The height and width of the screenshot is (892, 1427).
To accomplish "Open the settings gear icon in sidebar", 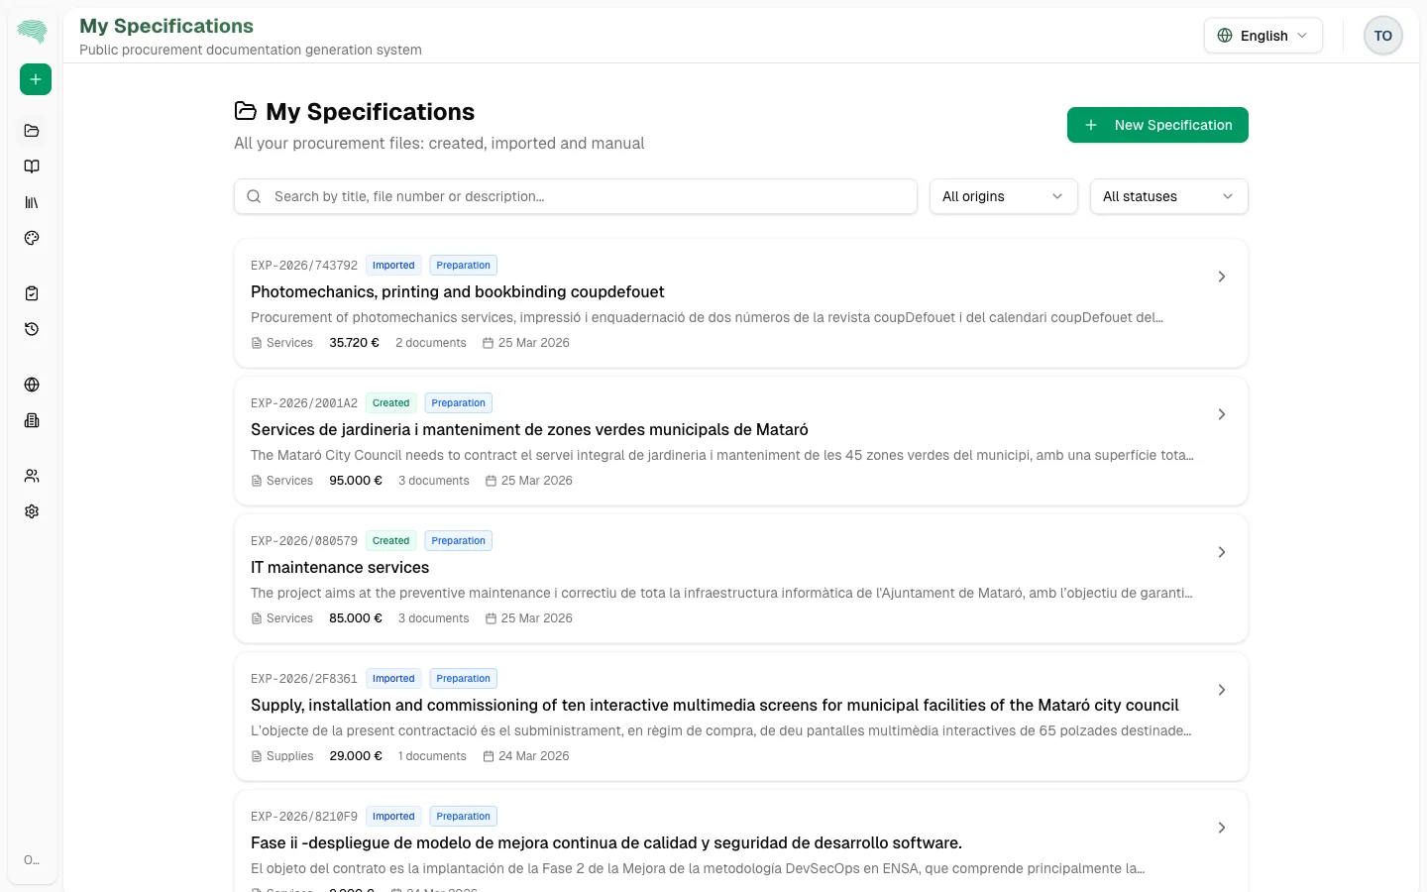I will tap(32, 511).
